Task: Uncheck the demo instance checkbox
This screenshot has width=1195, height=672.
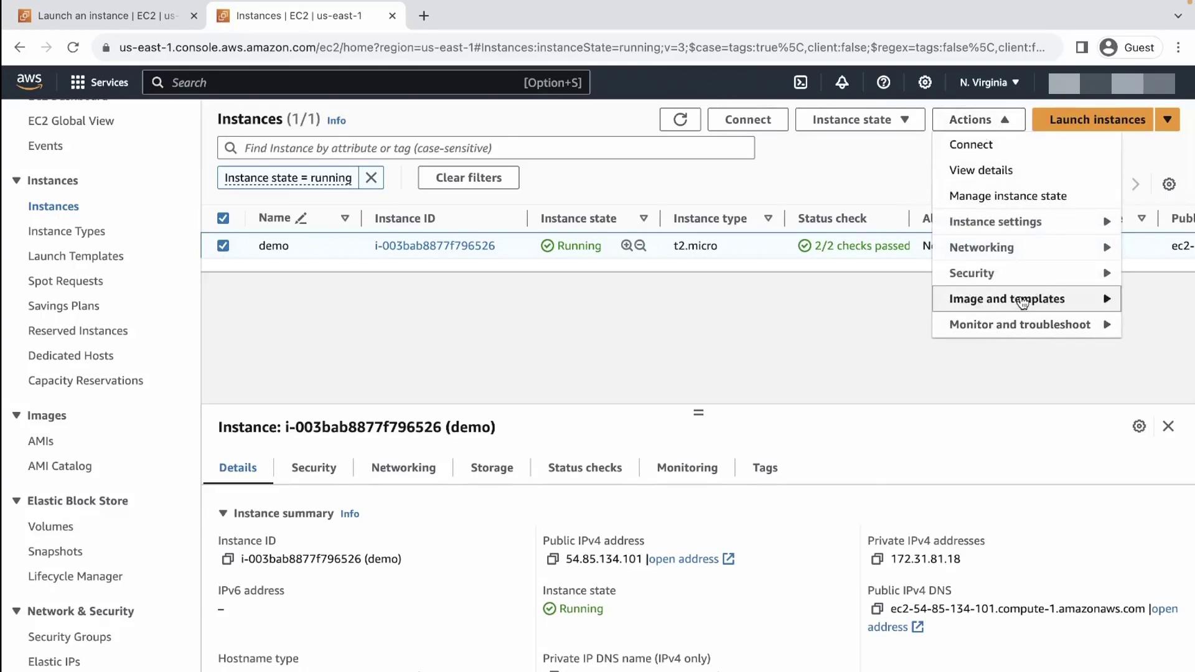Action: pyautogui.click(x=223, y=246)
